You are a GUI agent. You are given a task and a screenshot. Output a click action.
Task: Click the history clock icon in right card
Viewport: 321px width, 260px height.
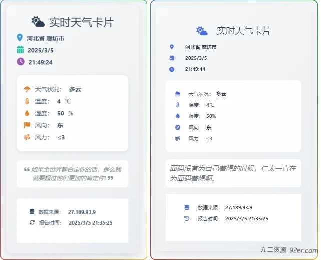click(187, 218)
